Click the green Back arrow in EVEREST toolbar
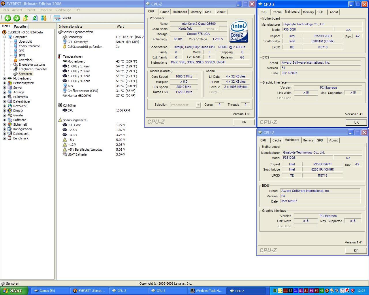The width and height of the screenshot is (369, 295). pyautogui.click(x=8, y=18)
